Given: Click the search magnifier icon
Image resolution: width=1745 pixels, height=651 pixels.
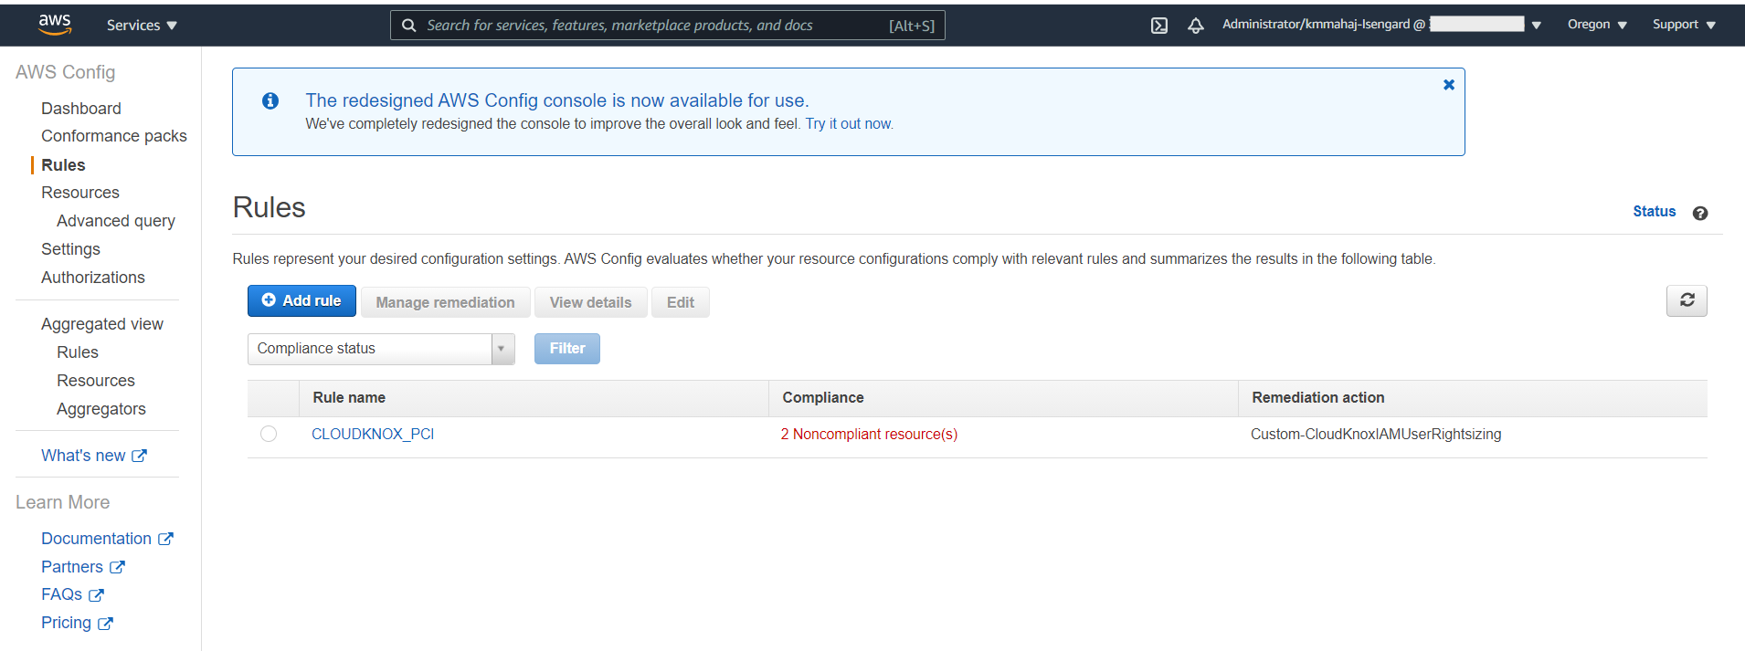Looking at the screenshot, I should click(409, 26).
